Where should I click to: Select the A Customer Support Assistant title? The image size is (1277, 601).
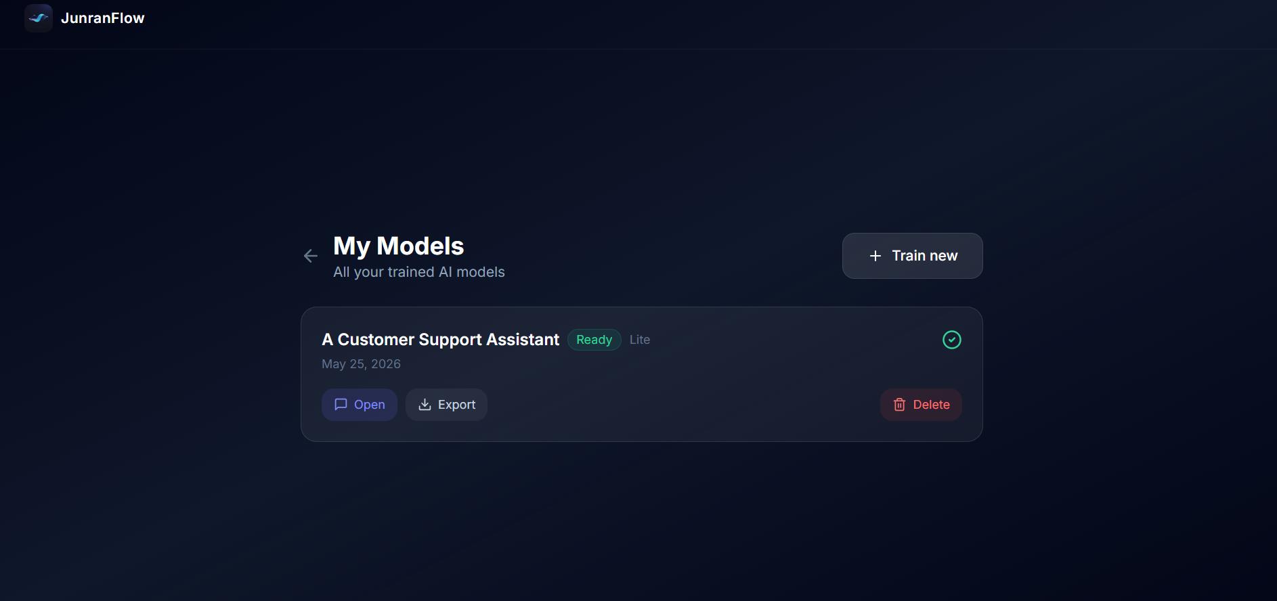tap(441, 340)
